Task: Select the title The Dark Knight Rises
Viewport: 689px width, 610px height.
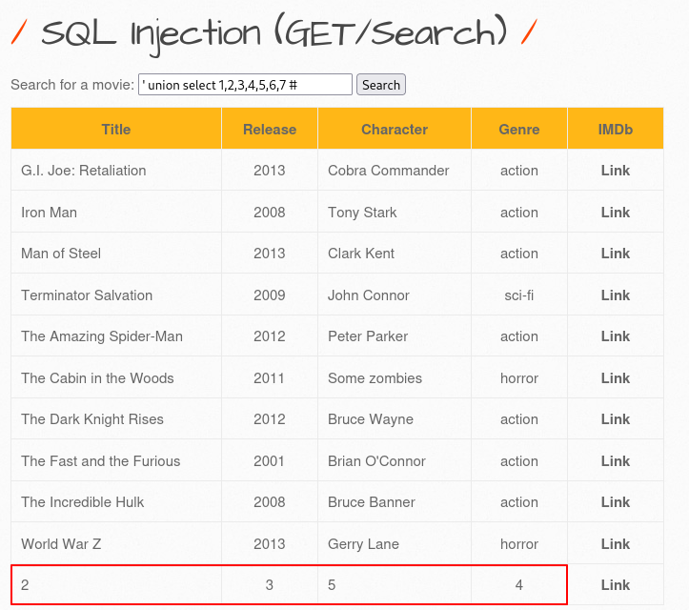Action: pos(91,419)
